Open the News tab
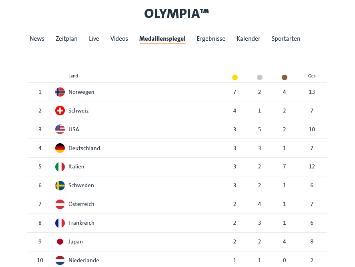 [x=37, y=39]
